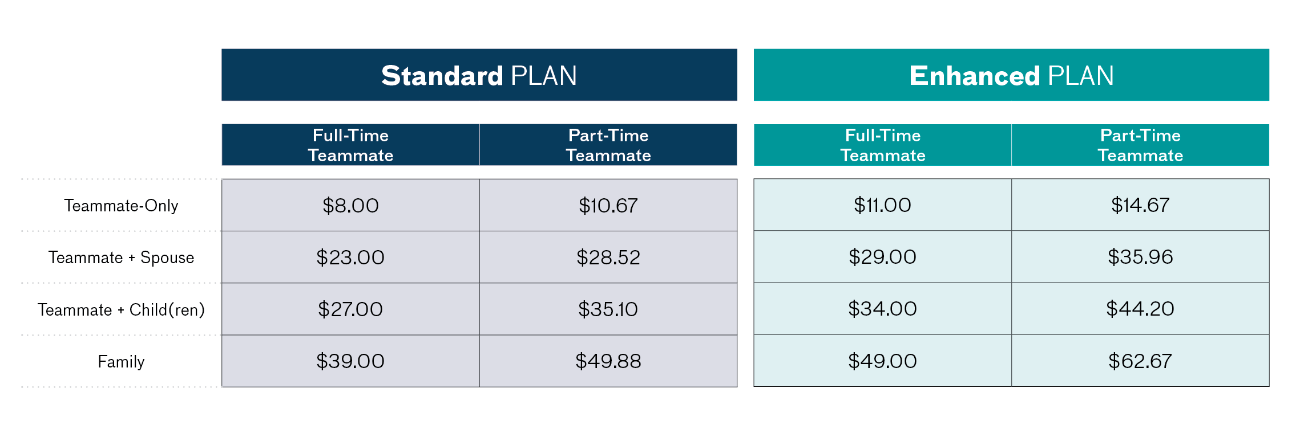
Task: Pick the $23.00 price cell
Action: click(350, 258)
